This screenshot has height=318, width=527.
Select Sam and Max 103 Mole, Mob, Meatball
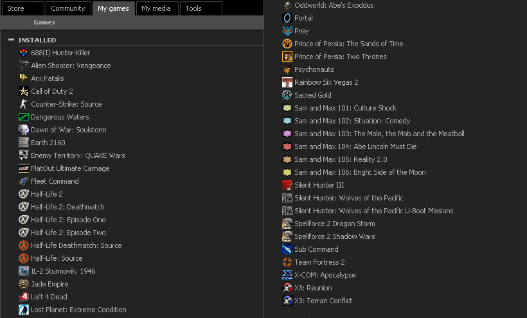pos(379,134)
